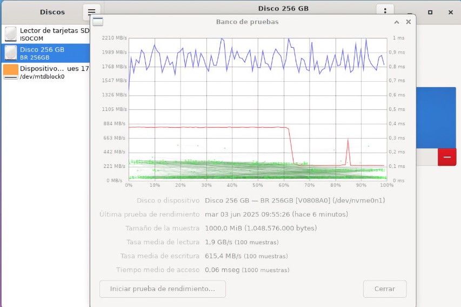Image resolution: width=461 pixels, height=307 pixels.
Task: Click the Cerrar button
Action: tap(385, 289)
